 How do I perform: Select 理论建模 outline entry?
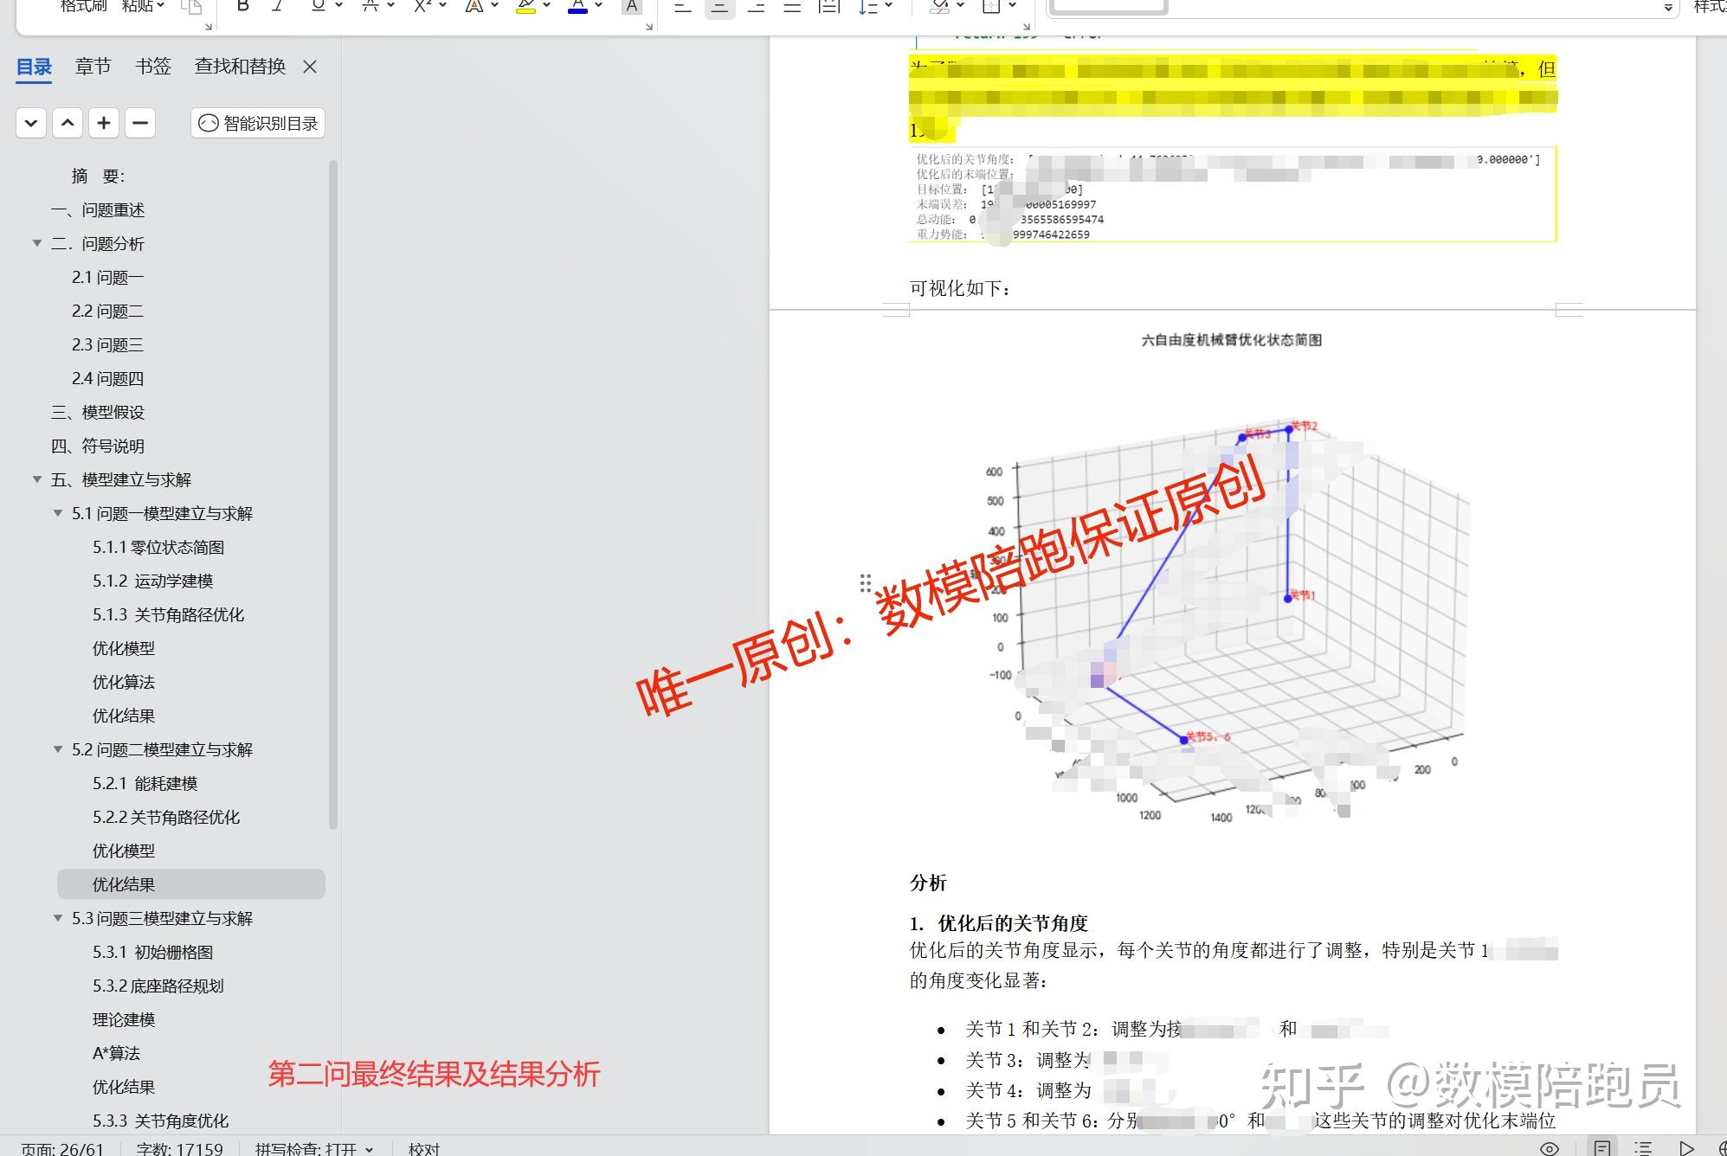[x=124, y=1019]
